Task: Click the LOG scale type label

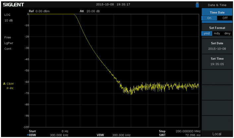Action: [x=7, y=15]
